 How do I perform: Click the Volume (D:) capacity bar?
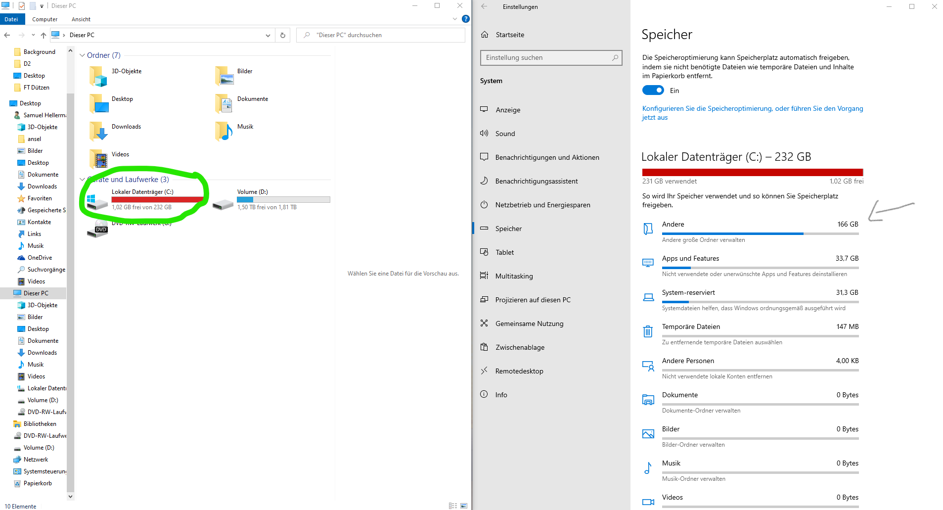(283, 200)
